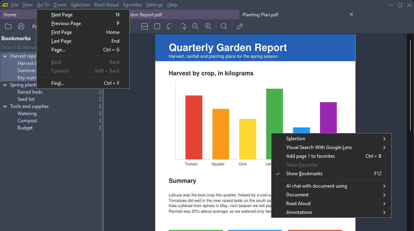Click the Search Bookmarks field

[18, 47]
